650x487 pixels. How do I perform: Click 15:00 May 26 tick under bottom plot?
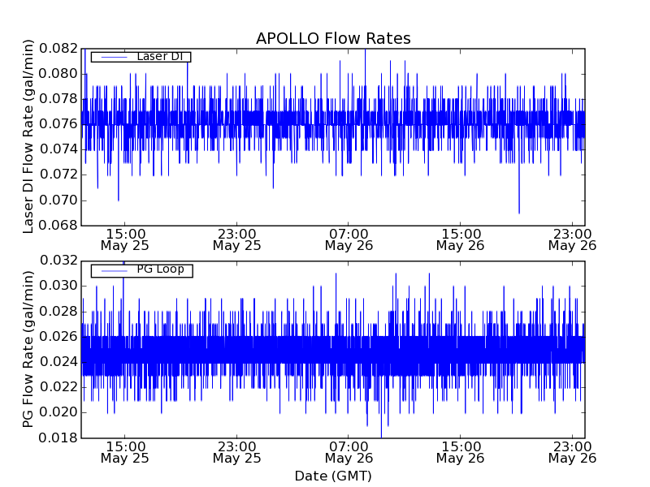point(460,451)
